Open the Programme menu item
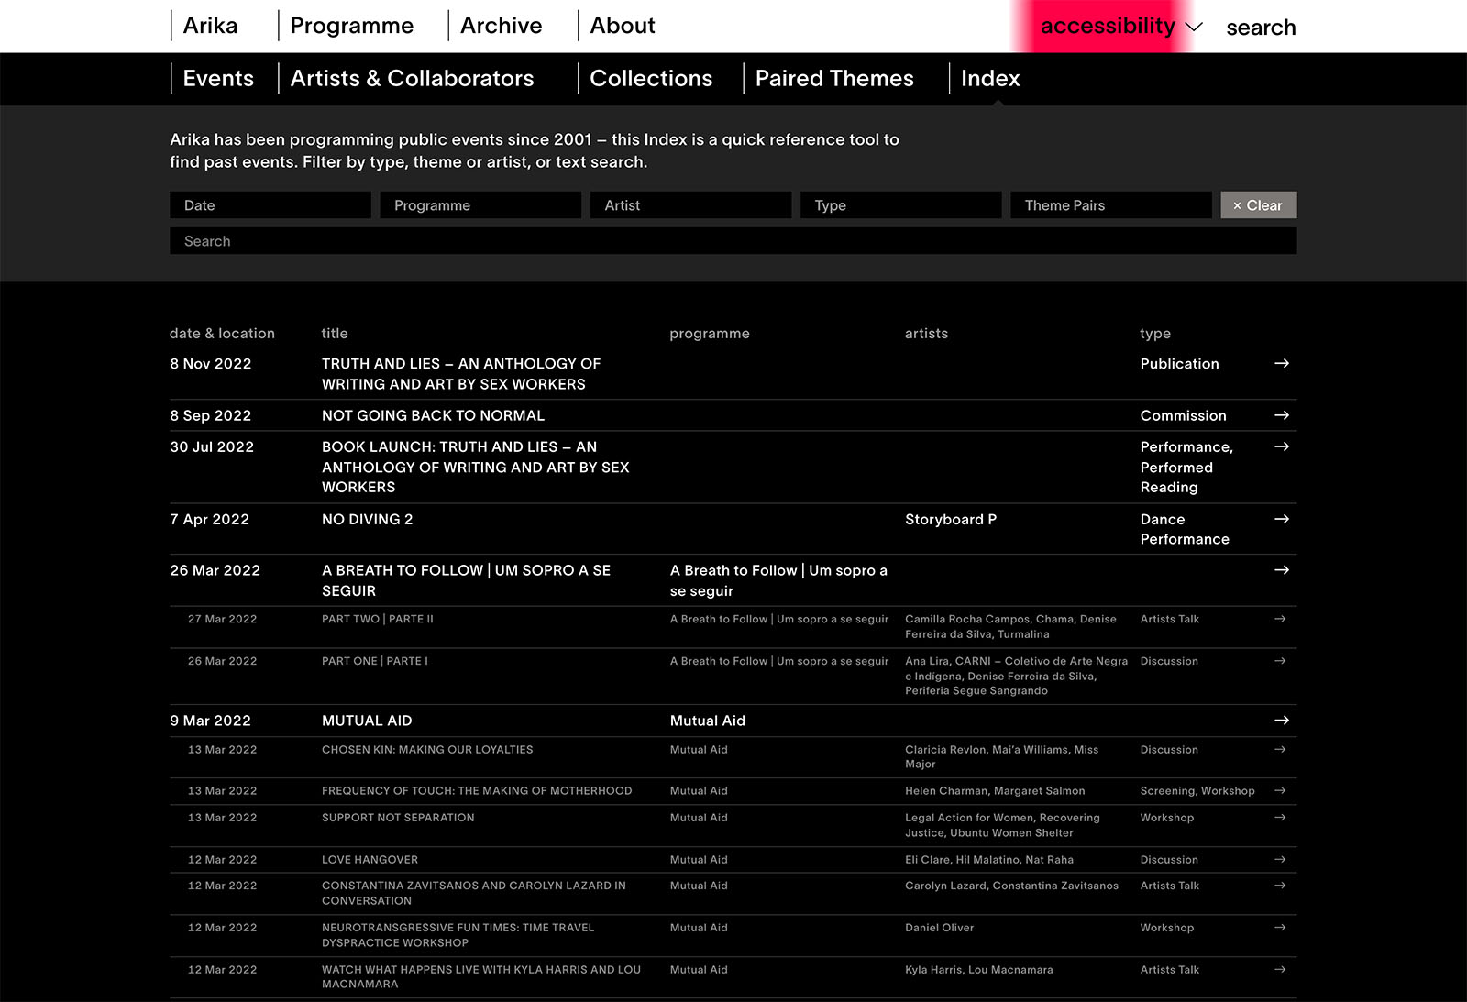Viewport: 1467px width, 1002px height. 352,26
